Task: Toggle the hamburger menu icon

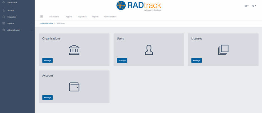Action: pyautogui.click(x=42, y=17)
